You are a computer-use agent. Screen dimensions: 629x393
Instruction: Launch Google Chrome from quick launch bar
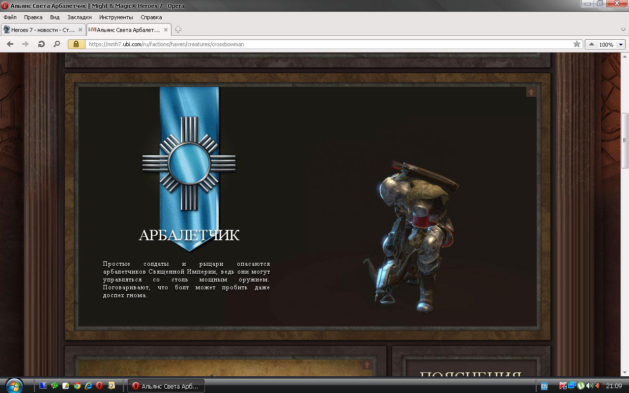pyautogui.click(x=77, y=386)
